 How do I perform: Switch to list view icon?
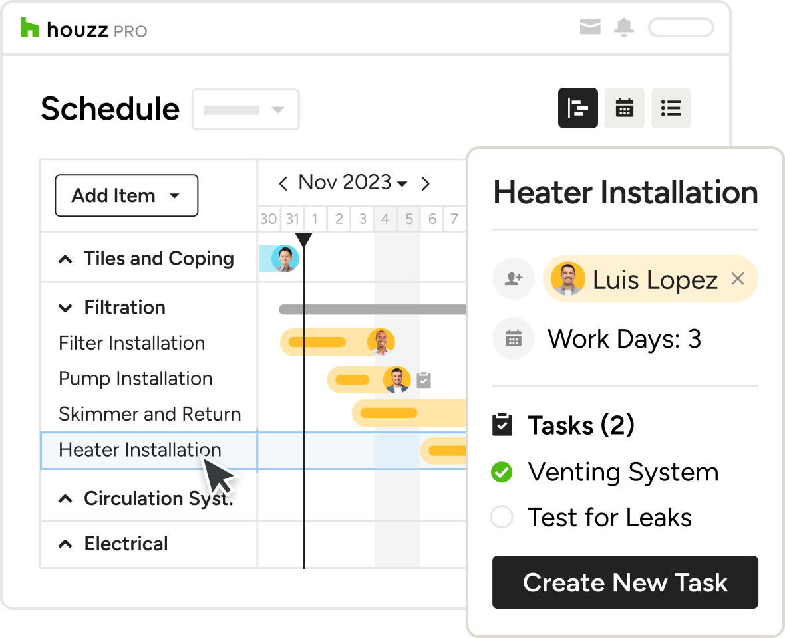pyautogui.click(x=671, y=108)
